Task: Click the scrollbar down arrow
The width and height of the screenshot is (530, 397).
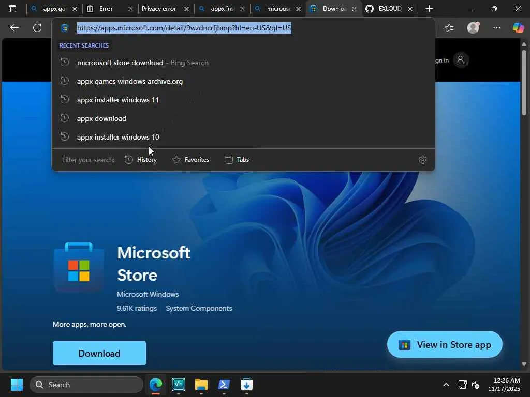Action: 524,364
